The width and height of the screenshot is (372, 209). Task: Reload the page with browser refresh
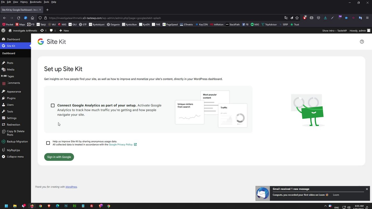point(19,18)
